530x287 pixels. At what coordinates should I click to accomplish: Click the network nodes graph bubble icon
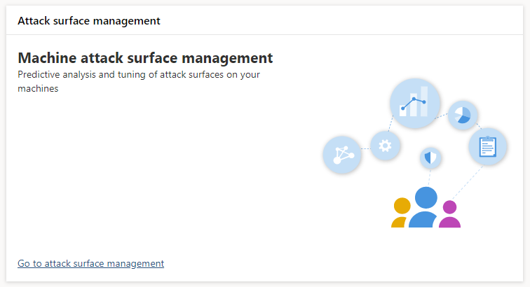(342, 155)
